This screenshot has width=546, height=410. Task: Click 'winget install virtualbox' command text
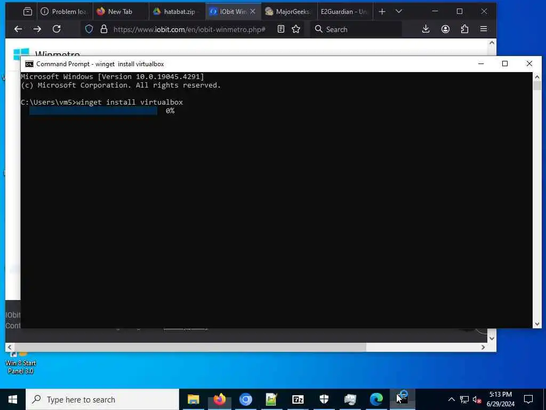tap(130, 102)
